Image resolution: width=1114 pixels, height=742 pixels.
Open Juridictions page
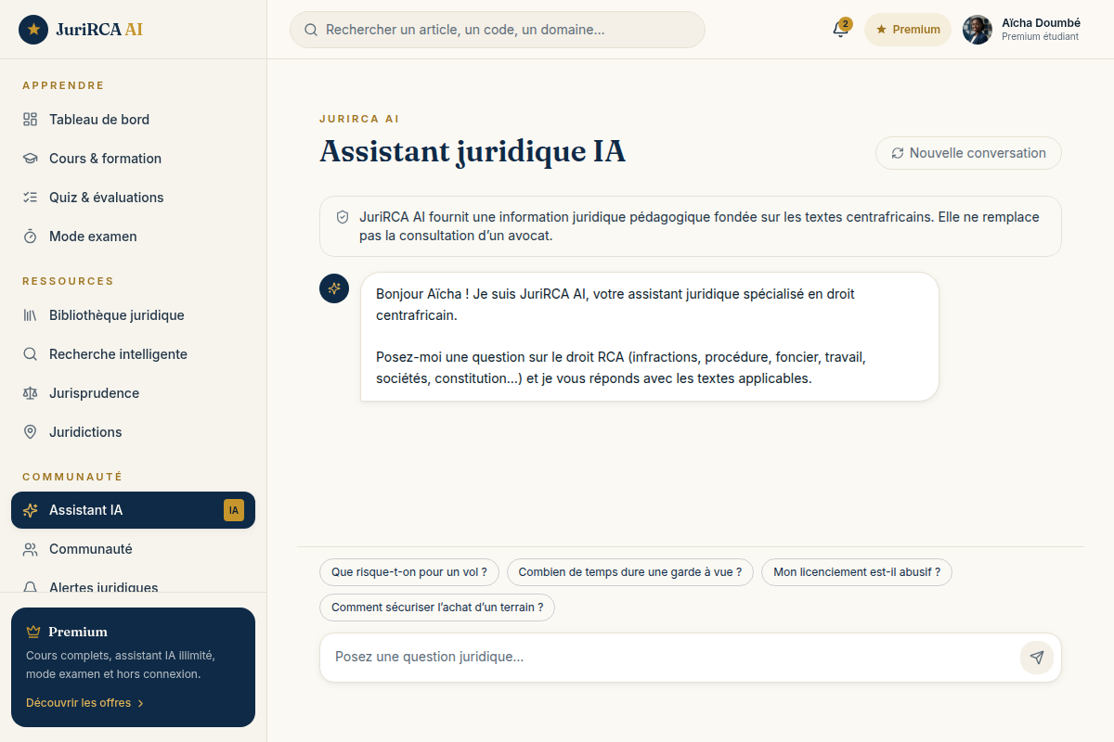click(x=133, y=432)
